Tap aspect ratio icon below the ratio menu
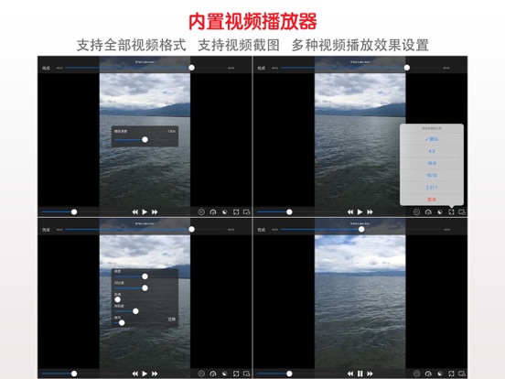This screenshot has width=505, height=379. [451, 212]
